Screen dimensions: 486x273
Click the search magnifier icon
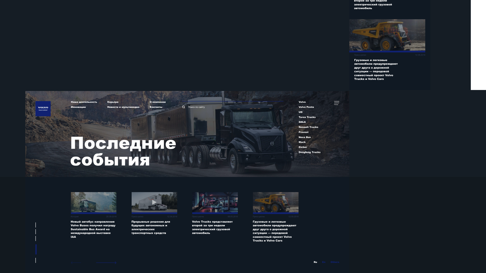coord(184,107)
